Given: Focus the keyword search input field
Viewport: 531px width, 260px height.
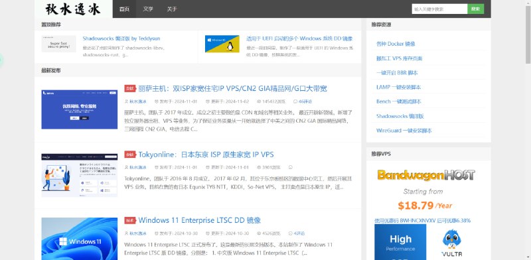Looking at the screenshot, I should (x=439, y=9).
